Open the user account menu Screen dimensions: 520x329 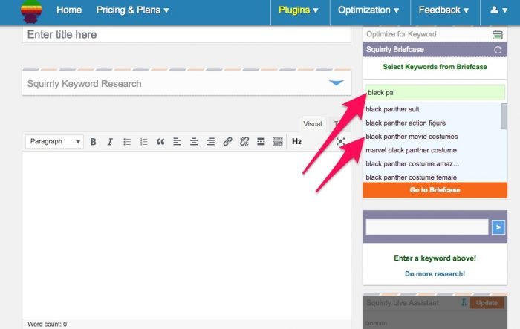tap(498, 10)
